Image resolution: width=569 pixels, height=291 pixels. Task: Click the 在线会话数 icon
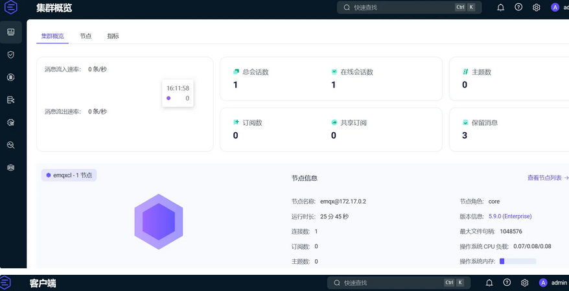tap(334, 72)
